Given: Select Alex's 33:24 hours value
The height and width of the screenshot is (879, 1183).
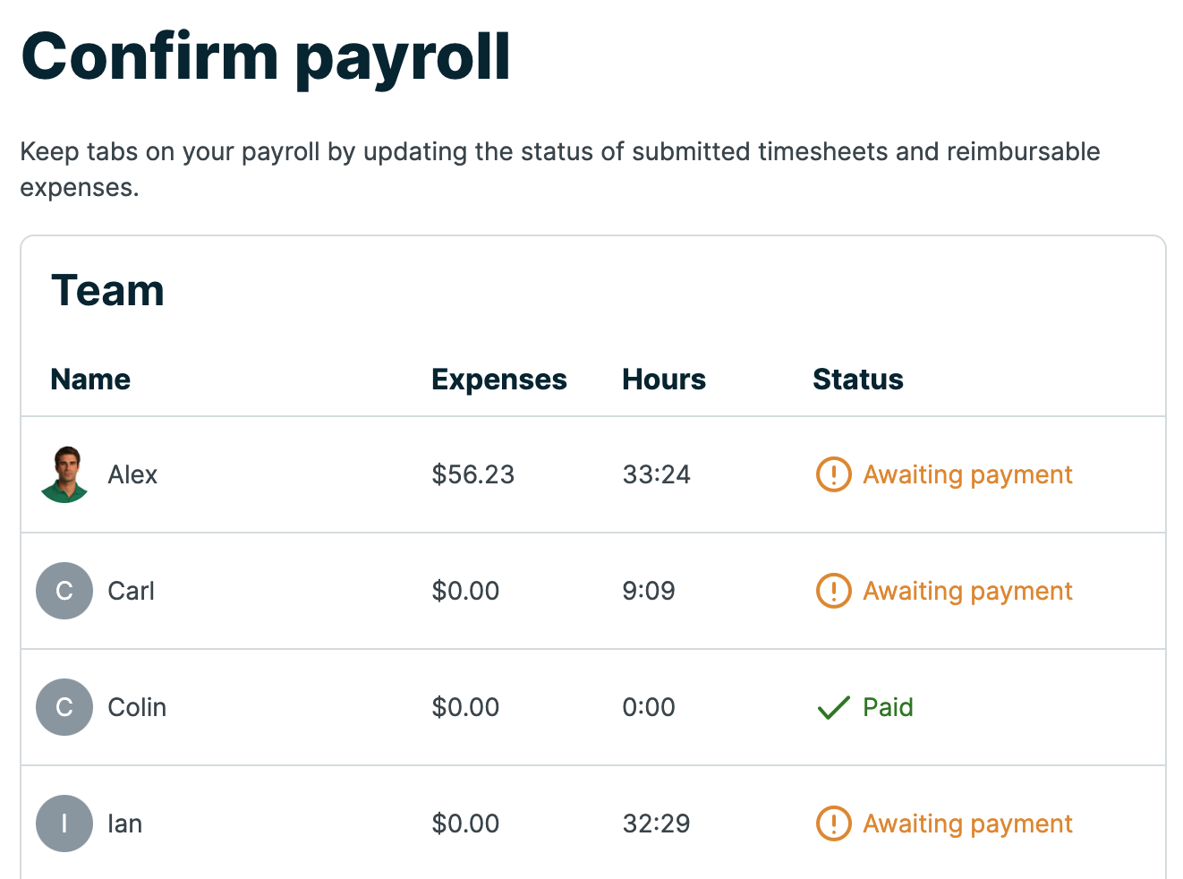Looking at the screenshot, I should coord(656,474).
